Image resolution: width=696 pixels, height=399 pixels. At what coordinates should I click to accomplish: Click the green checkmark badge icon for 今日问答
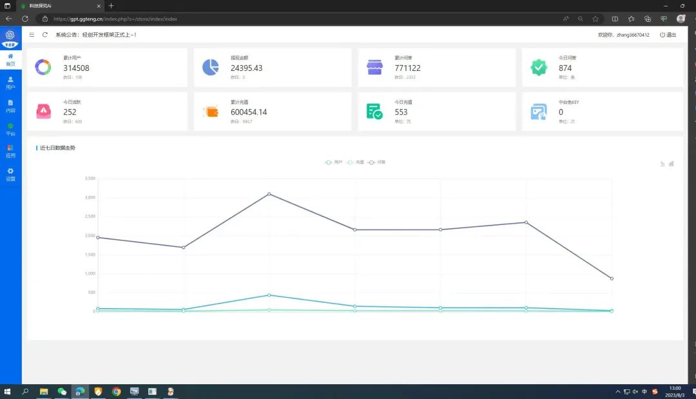(x=538, y=67)
